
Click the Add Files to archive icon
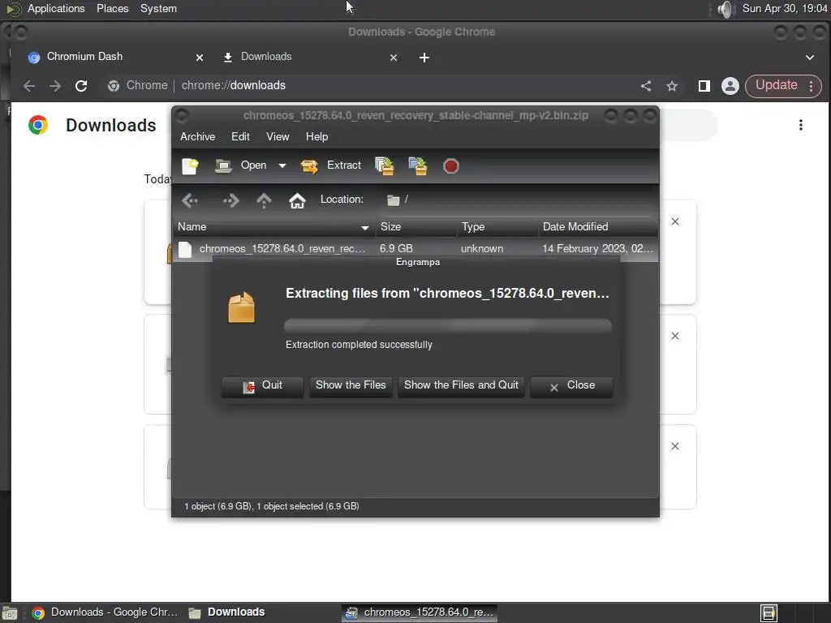click(x=385, y=165)
